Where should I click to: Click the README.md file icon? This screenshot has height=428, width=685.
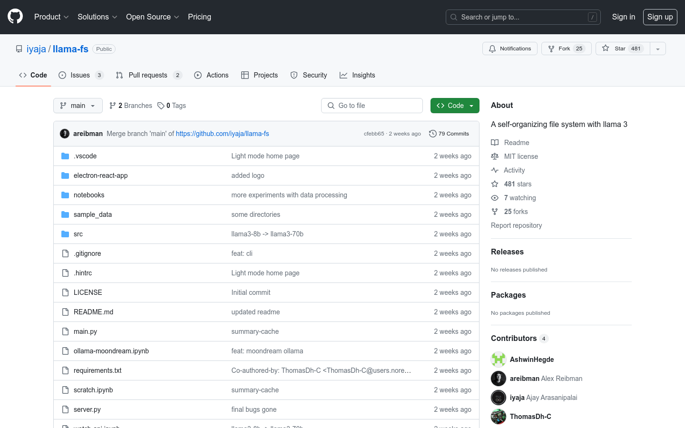[x=65, y=312]
